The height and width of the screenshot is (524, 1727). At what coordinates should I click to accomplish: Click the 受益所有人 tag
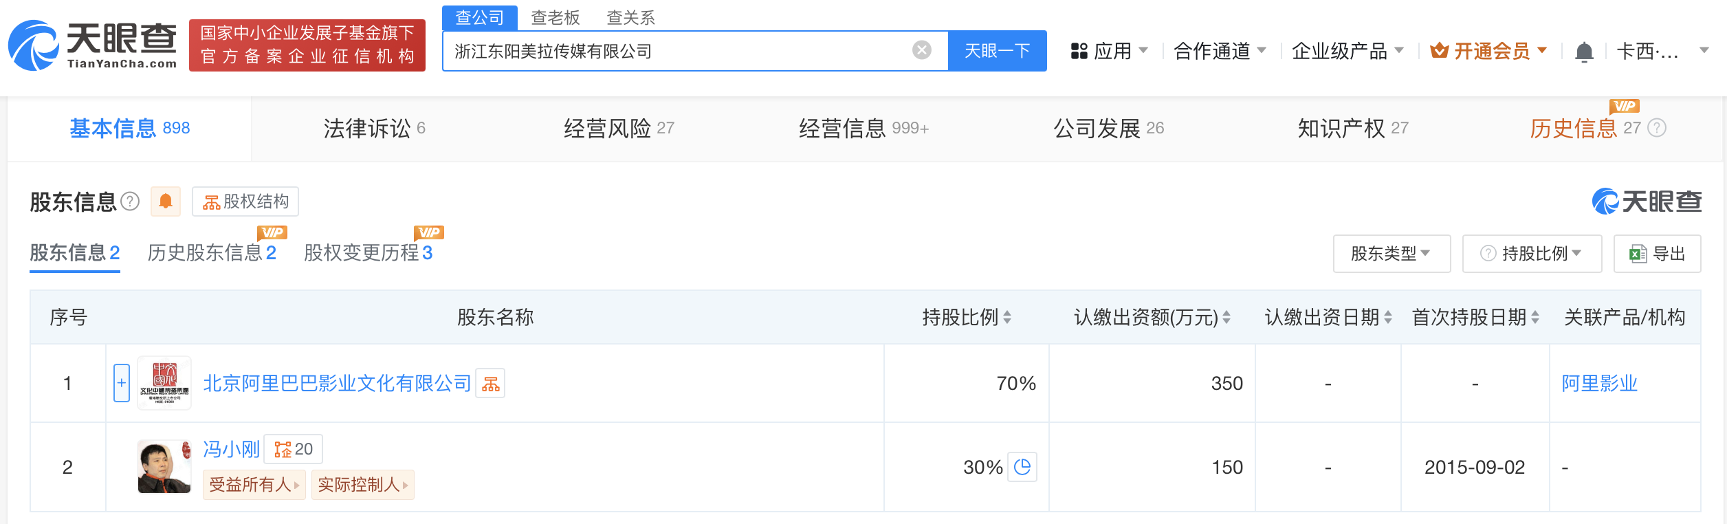pos(254,485)
